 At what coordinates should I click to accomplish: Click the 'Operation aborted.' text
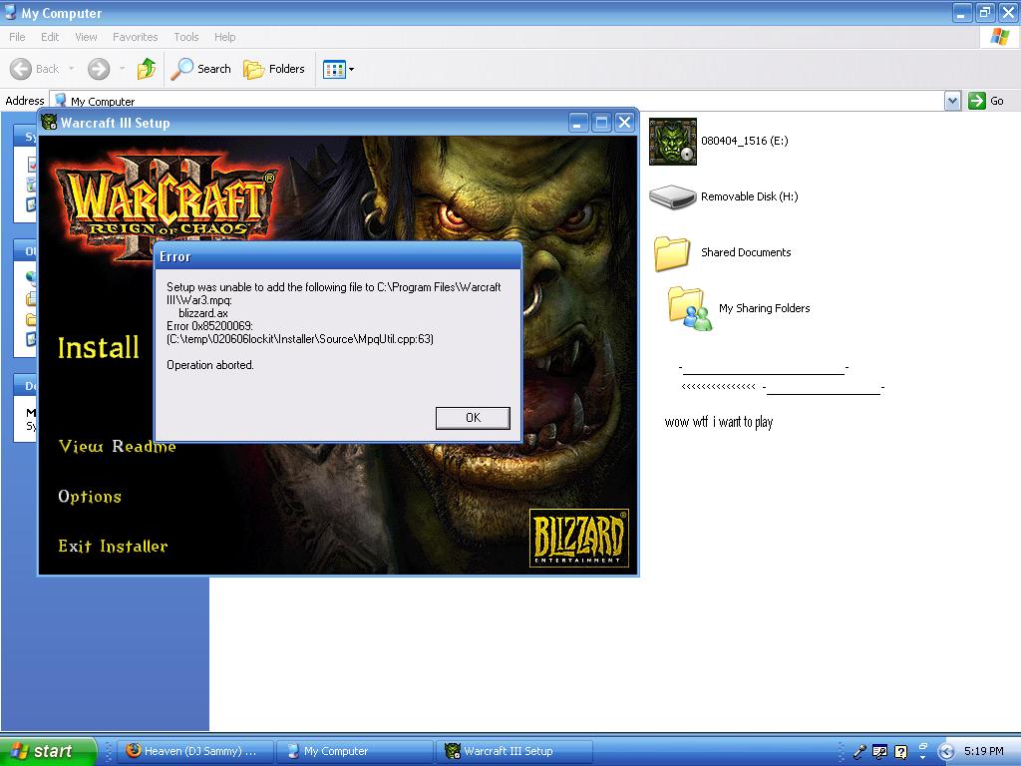click(210, 365)
